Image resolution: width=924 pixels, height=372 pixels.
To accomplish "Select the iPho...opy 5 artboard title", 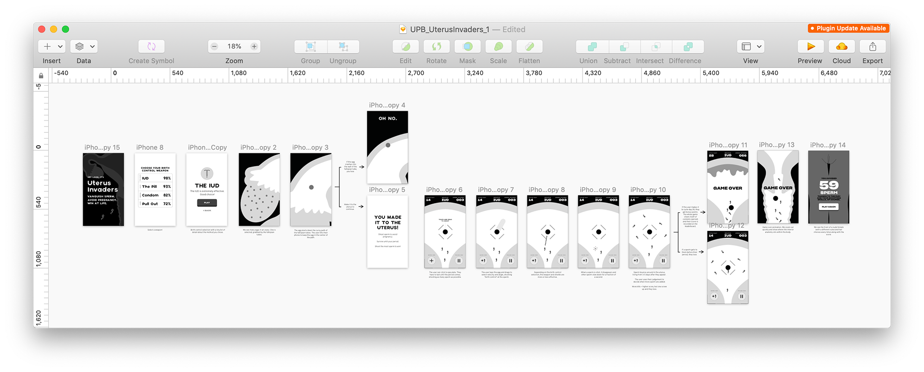I will coord(387,190).
